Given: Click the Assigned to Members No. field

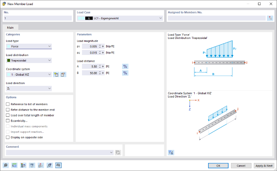Looking at the screenshot, I should point(217,18).
